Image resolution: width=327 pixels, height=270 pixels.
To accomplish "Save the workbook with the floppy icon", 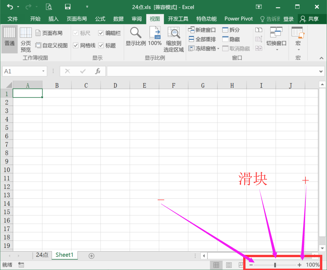I will [68, 7].
